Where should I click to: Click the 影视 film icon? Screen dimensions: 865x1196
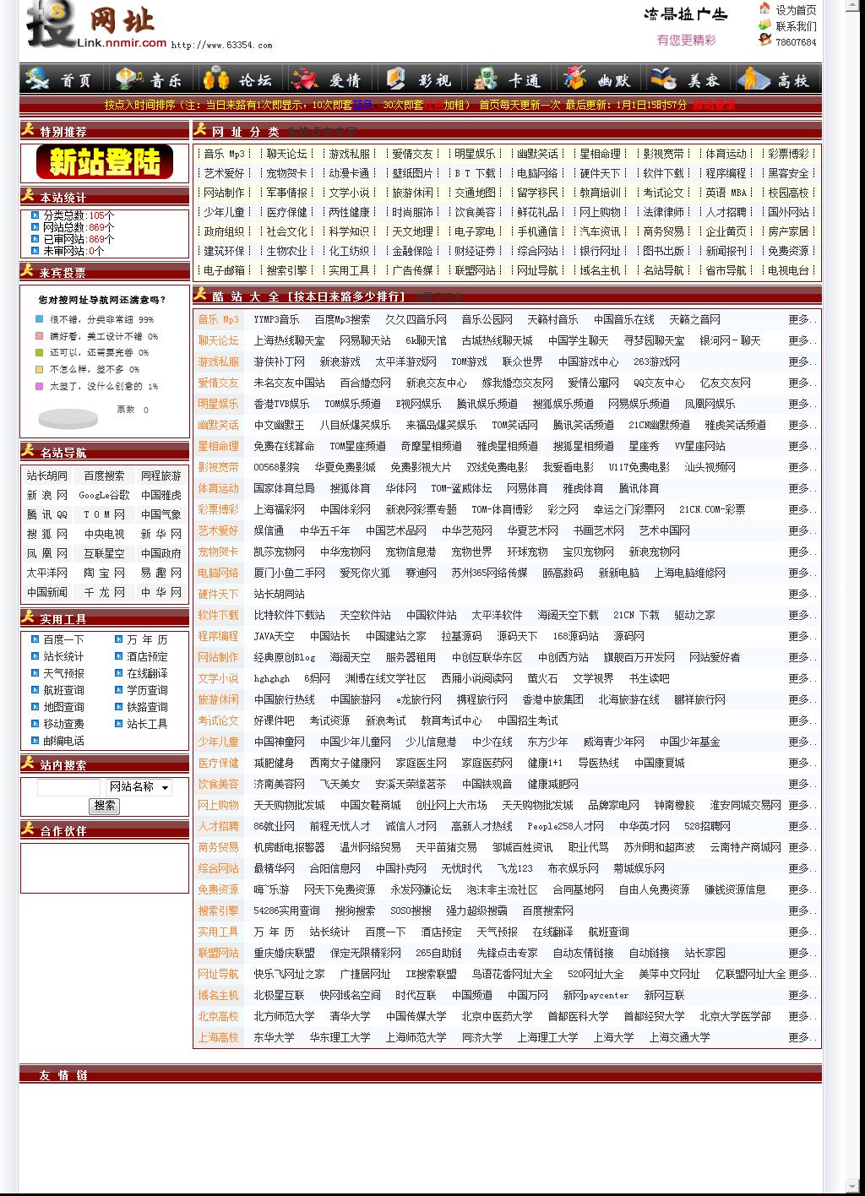[395, 79]
